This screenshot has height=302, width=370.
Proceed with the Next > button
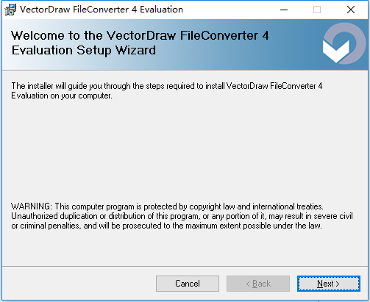click(x=329, y=284)
